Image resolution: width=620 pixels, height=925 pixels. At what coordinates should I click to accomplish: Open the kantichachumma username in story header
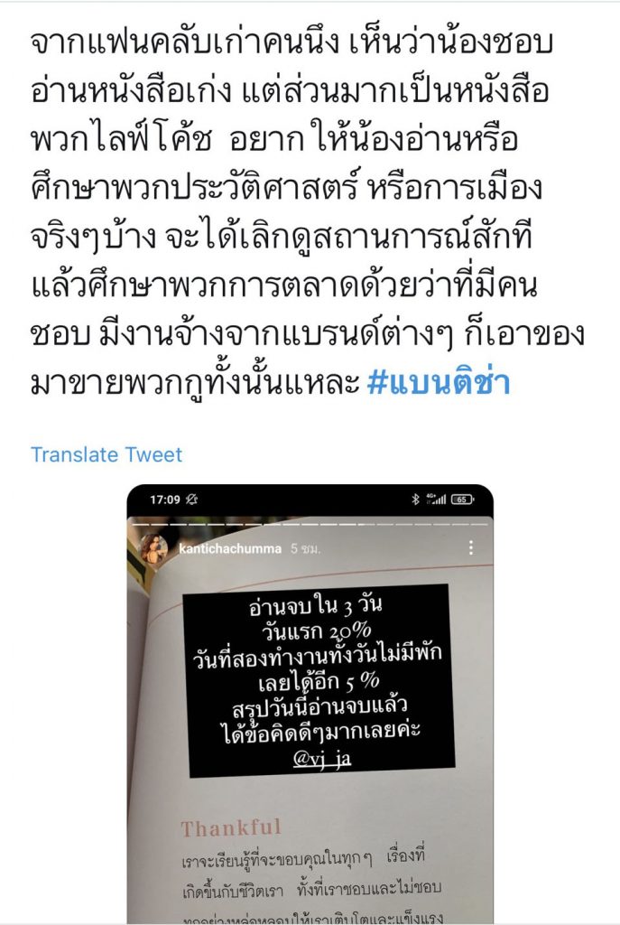230,548
